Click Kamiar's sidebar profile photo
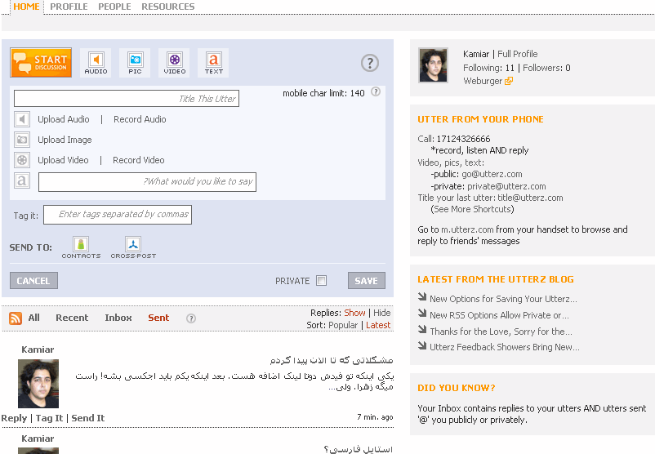This screenshot has height=454, width=655. (433, 65)
